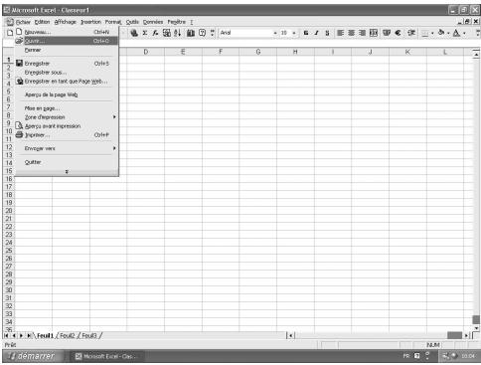481x365 pixels.
Task: Select row header 20
Action: pyautogui.click(x=9, y=211)
